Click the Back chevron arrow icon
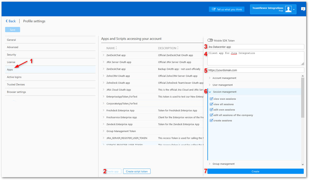The image size is (309, 180). 7,21
